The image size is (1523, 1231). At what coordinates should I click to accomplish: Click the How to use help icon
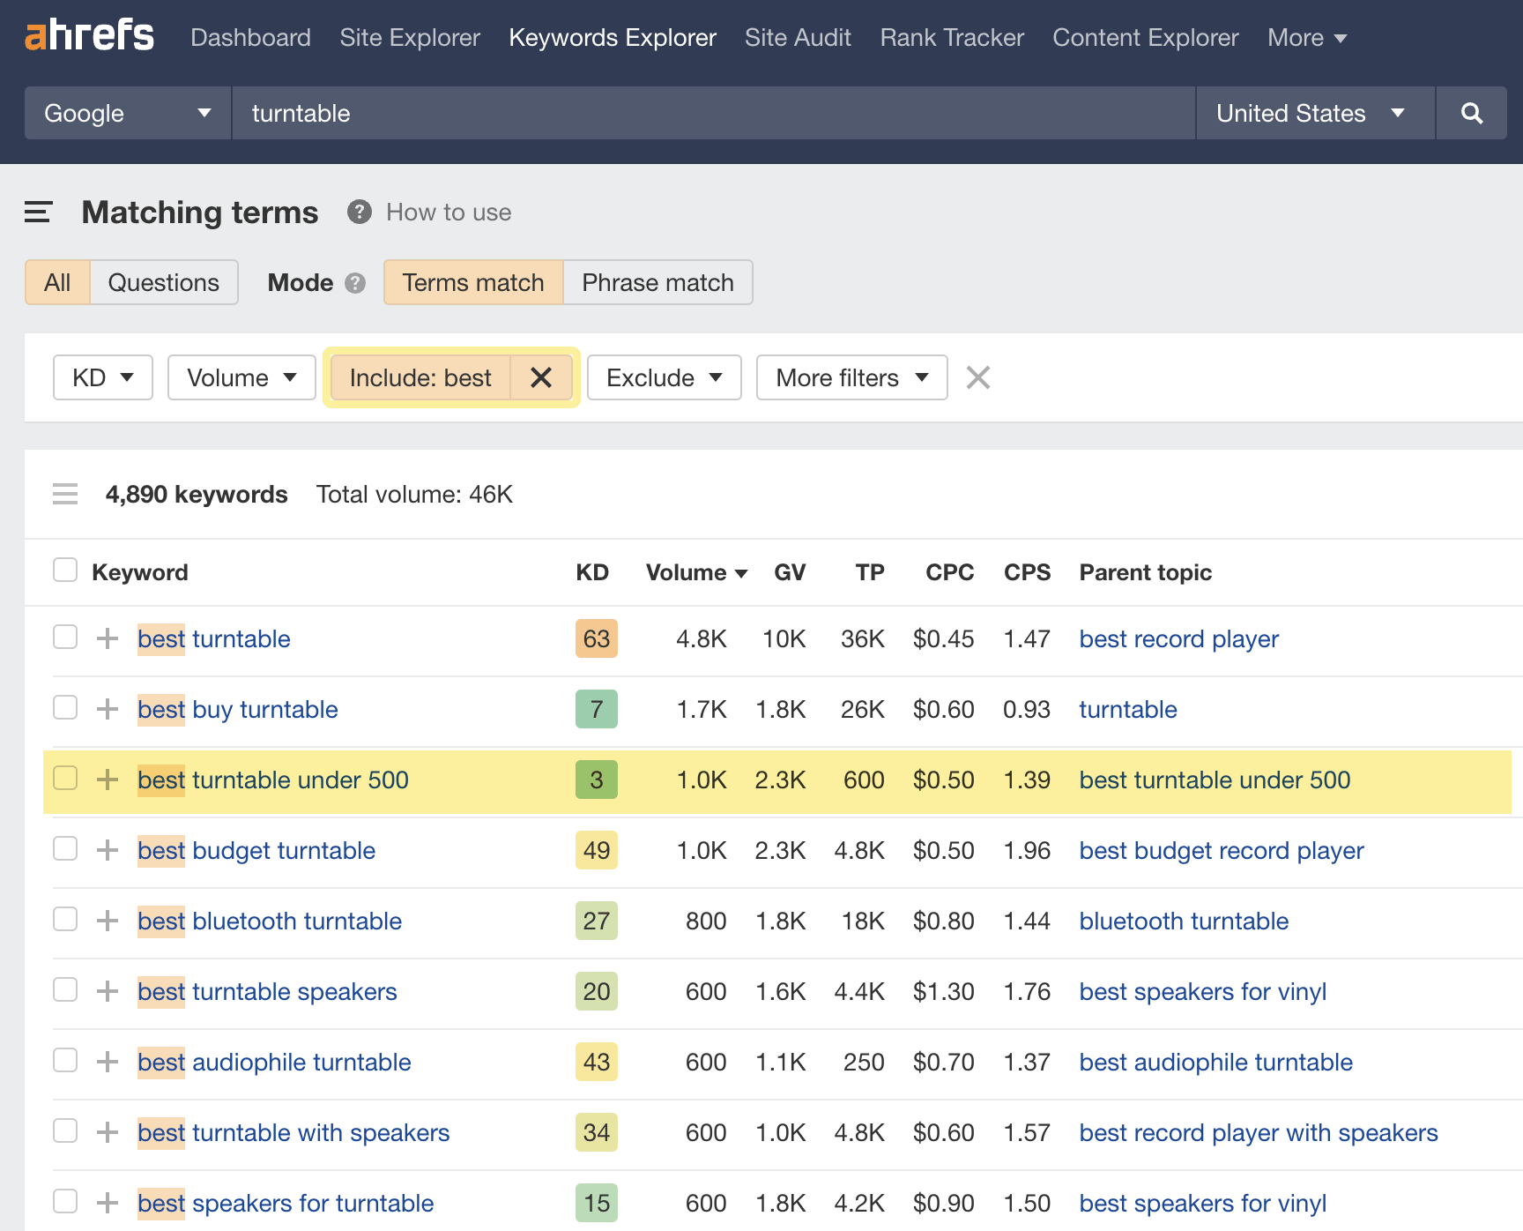coord(359,212)
